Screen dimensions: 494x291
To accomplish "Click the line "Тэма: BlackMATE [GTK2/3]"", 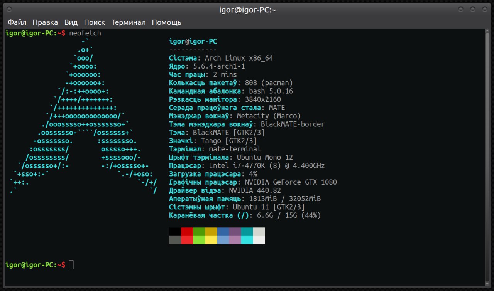I will click(x=217, y=133).
